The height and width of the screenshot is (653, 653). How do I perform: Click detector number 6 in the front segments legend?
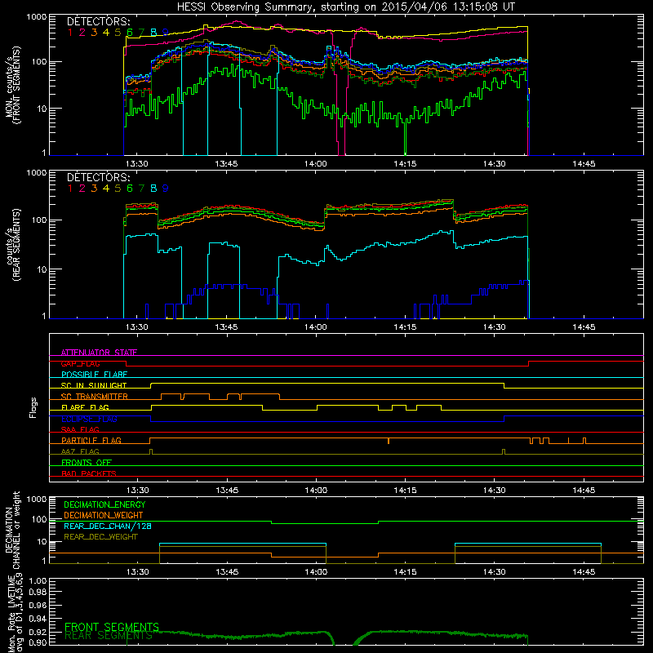[x=130, y=33]
